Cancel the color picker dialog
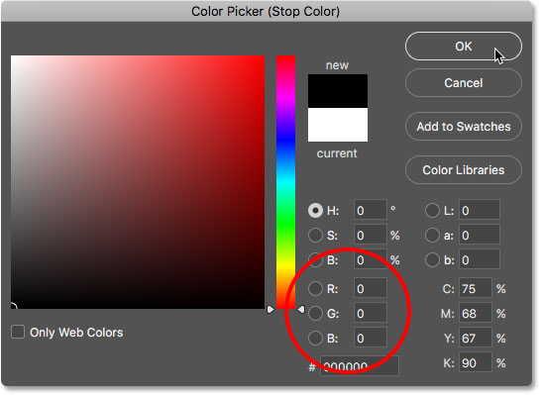 pyautogui.click(x=463, y=83)
